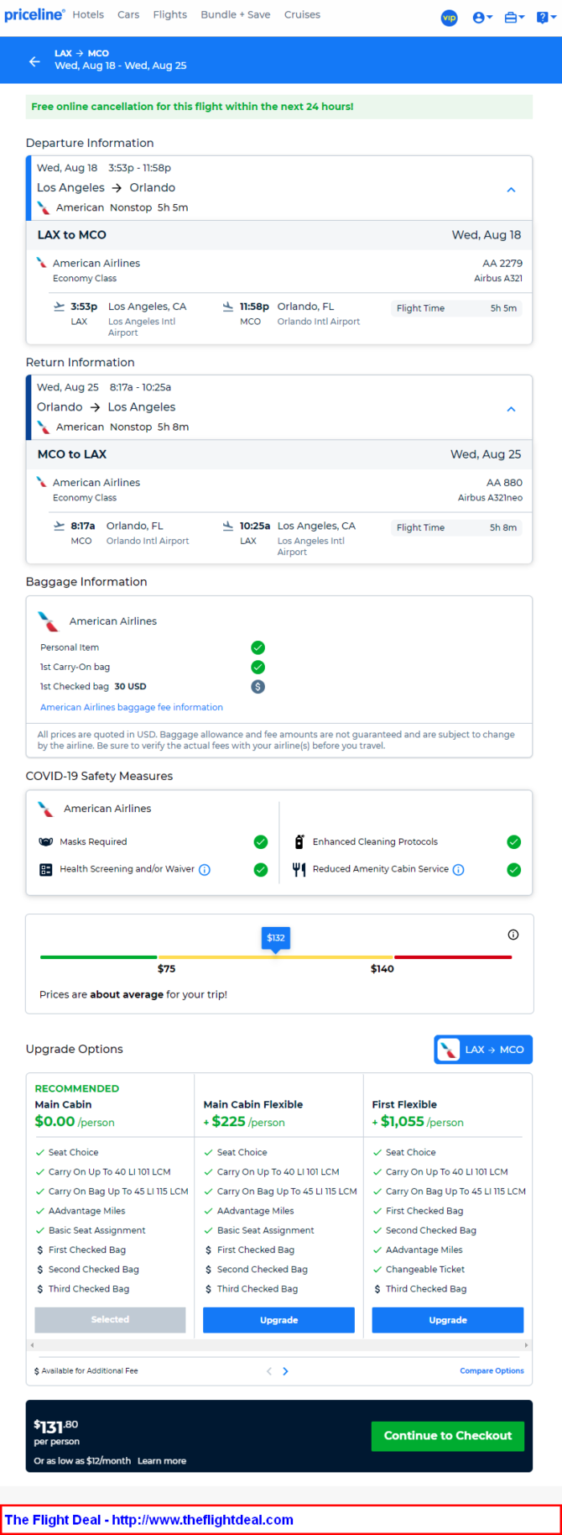
Task: Click 'Free online cancellation' banner text
Action: tap(192, 107)
